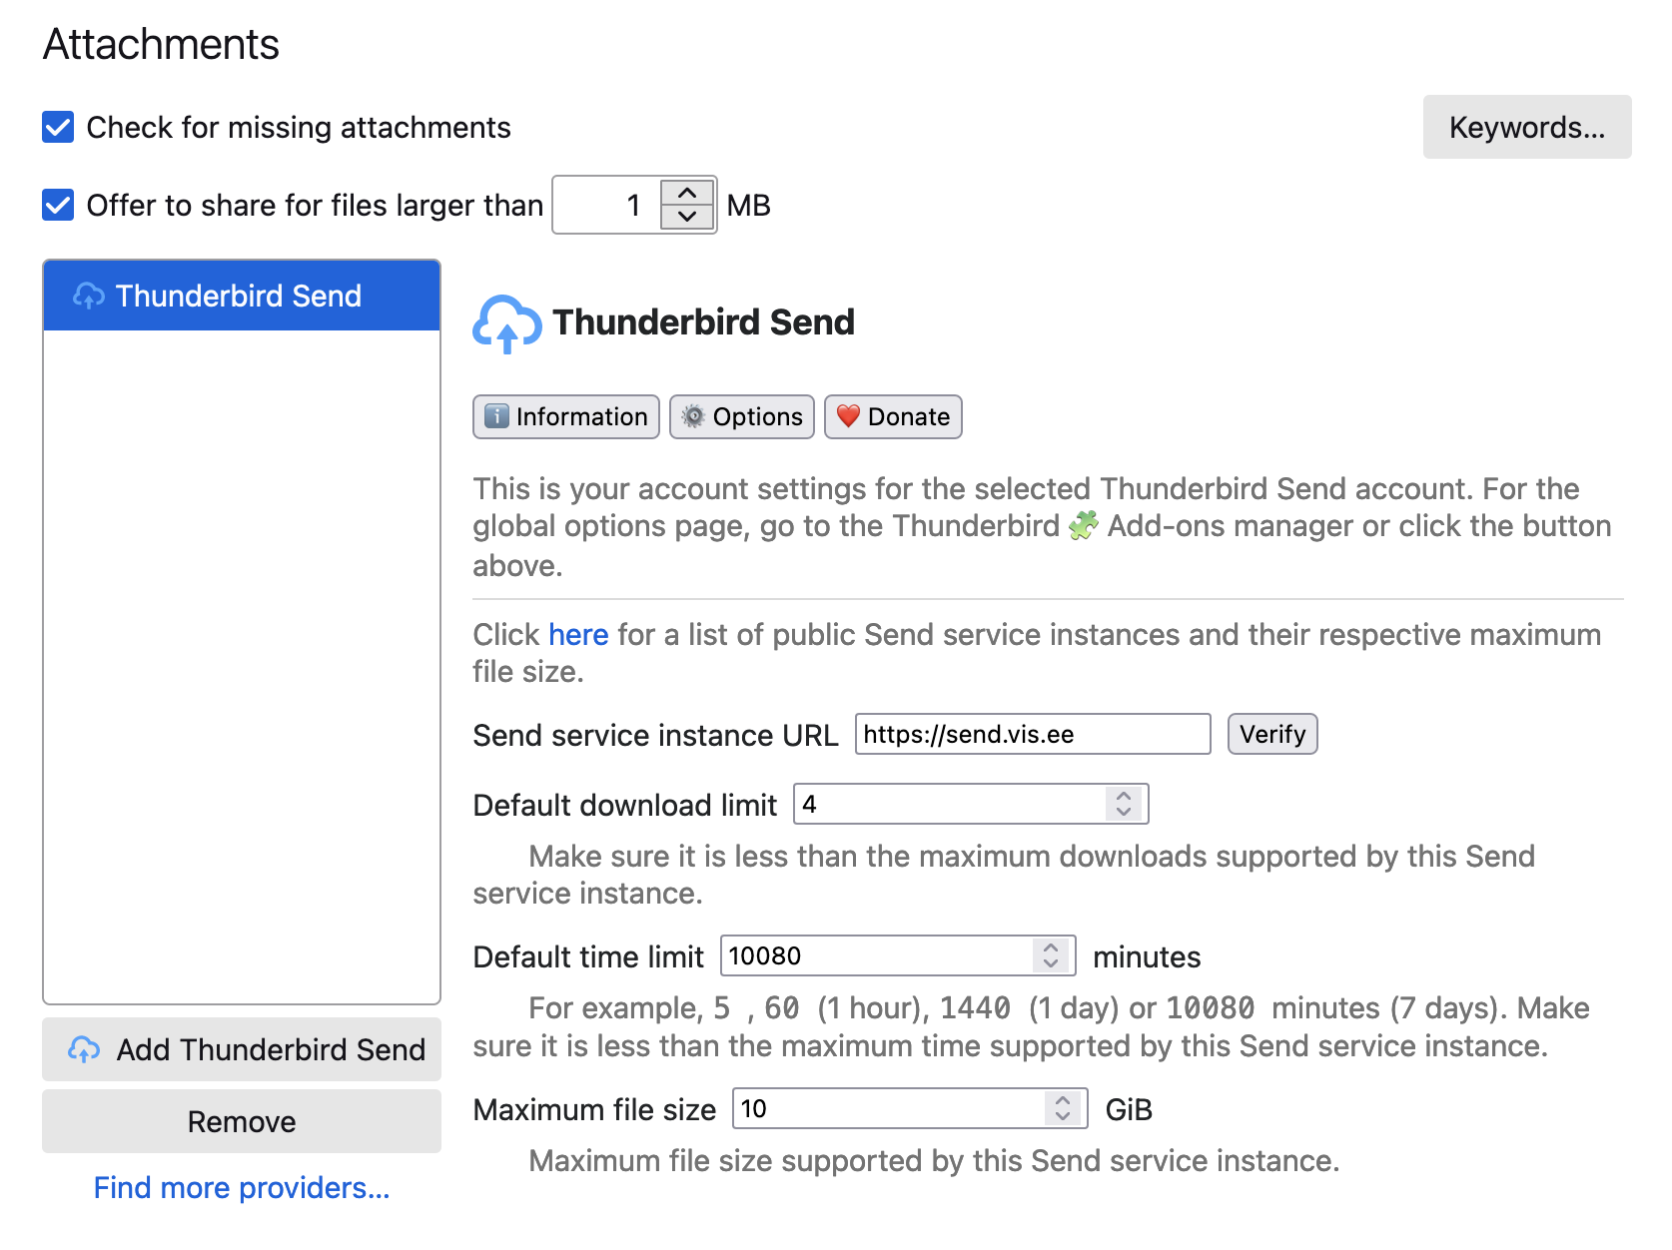Click the cloud icon in provider list row
The width and height of the screenshot is (1672, 1250).
coord(89,296)
